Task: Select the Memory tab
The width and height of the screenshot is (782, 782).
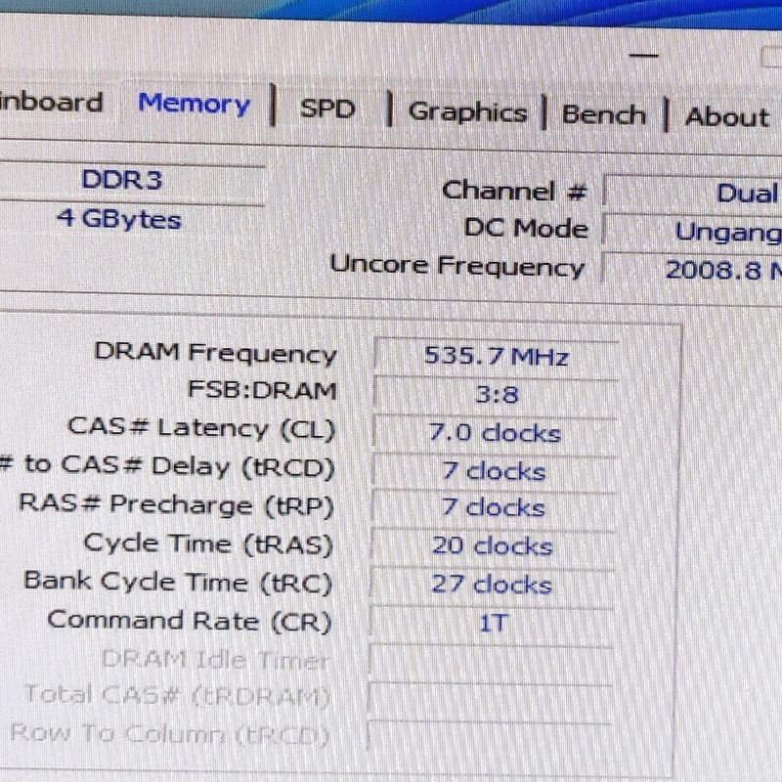Action: 194,105
